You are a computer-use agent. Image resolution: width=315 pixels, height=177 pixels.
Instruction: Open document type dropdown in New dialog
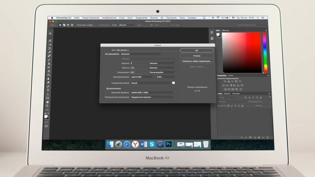click(x=141, y=54)
